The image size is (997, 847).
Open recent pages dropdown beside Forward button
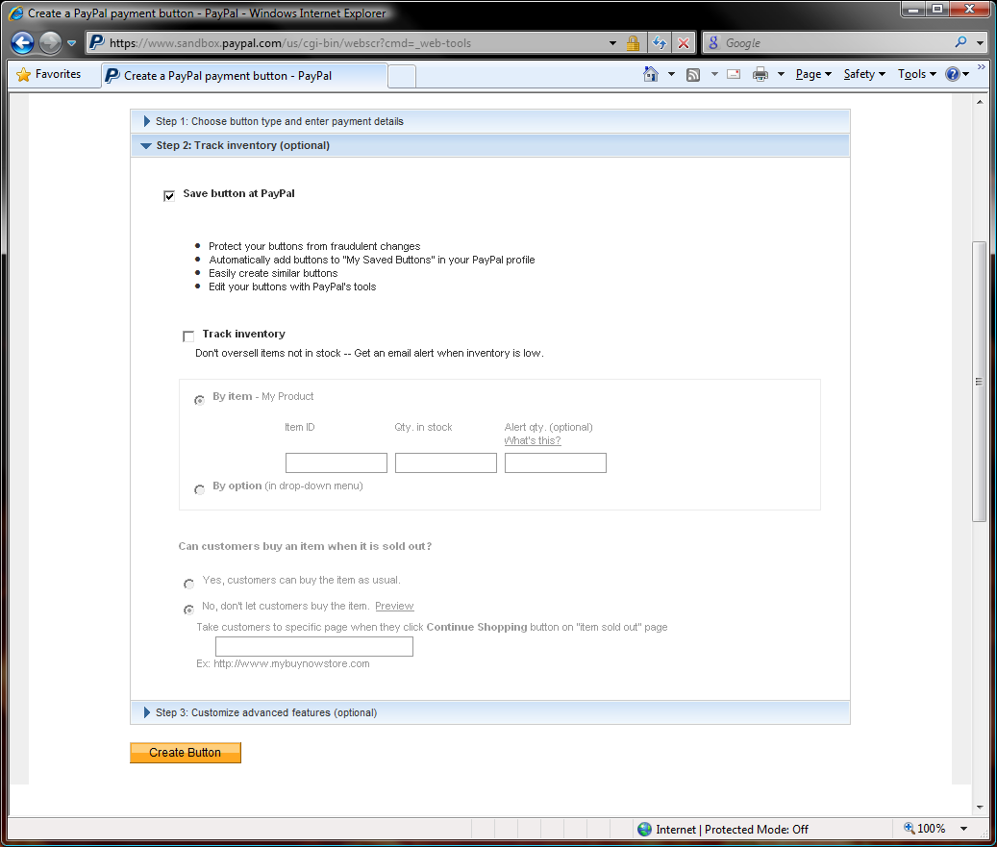[72, 43]
